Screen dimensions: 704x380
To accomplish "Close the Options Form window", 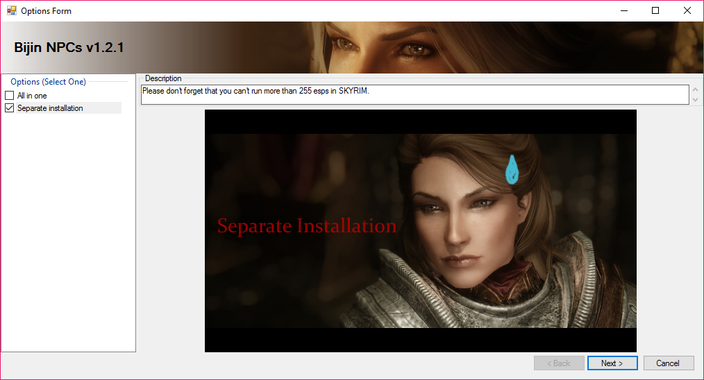I will coord(687,10).
